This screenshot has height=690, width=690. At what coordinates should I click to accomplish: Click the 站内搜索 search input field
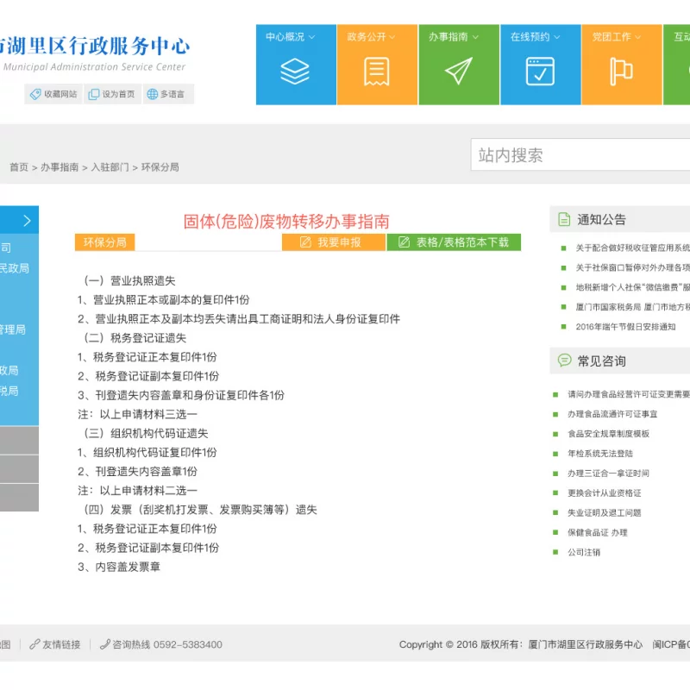point(580,155)
